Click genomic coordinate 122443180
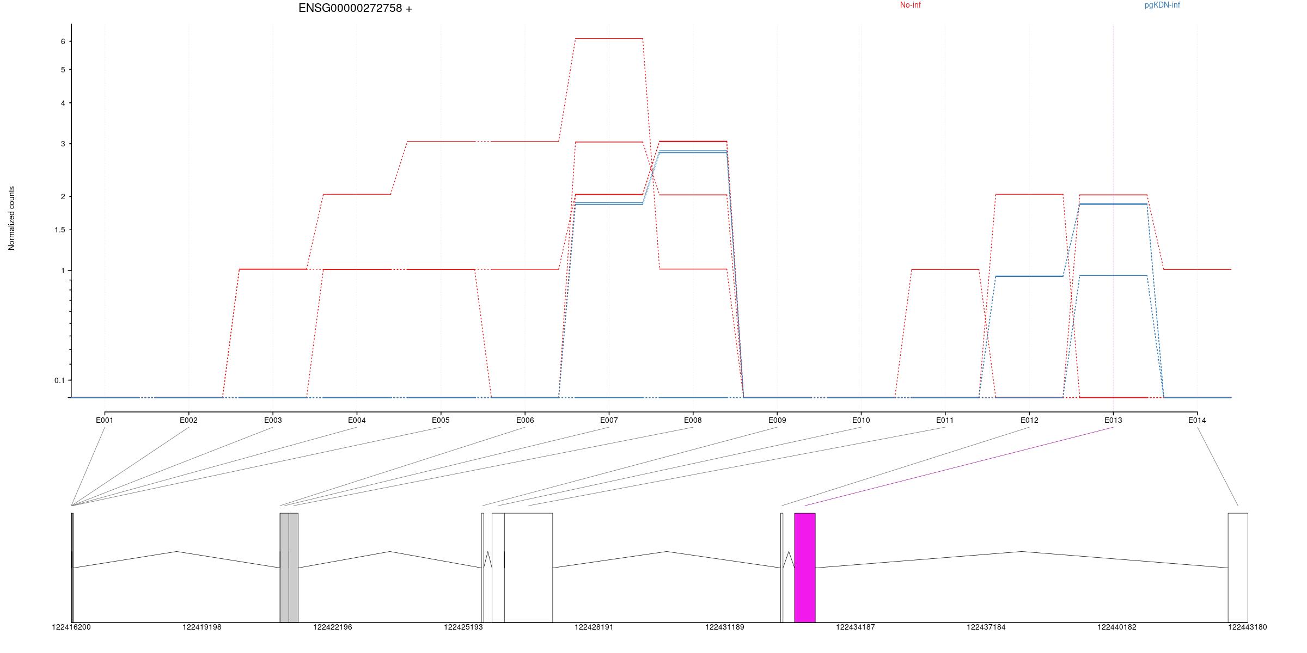Screen dimensions: 1307x653 pyautogui.click(x=1248, y=627)
